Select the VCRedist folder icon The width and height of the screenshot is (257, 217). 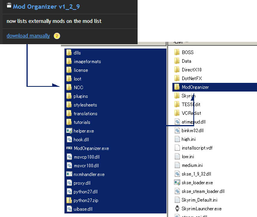(x=177, y=113)
